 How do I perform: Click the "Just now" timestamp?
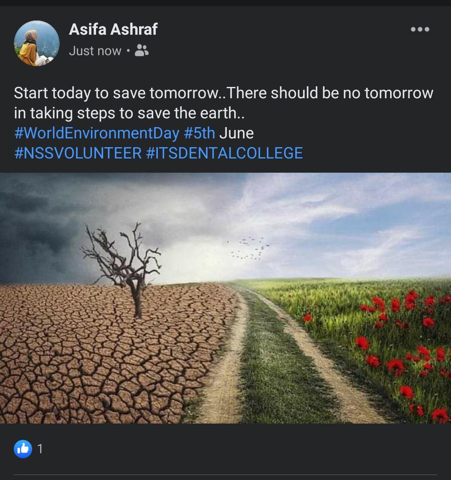(x=95, y=51)
